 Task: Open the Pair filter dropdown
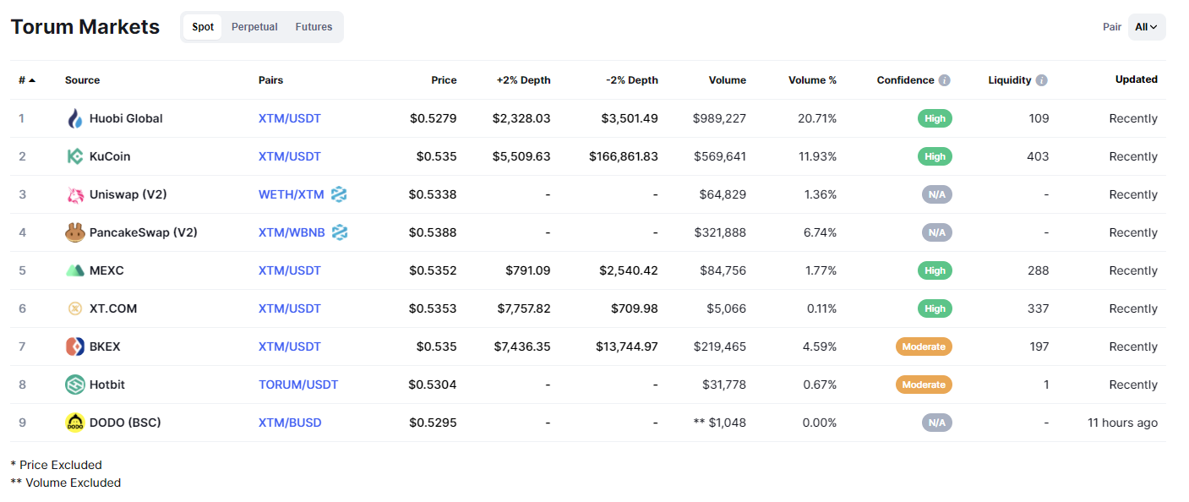point(1146,27)
